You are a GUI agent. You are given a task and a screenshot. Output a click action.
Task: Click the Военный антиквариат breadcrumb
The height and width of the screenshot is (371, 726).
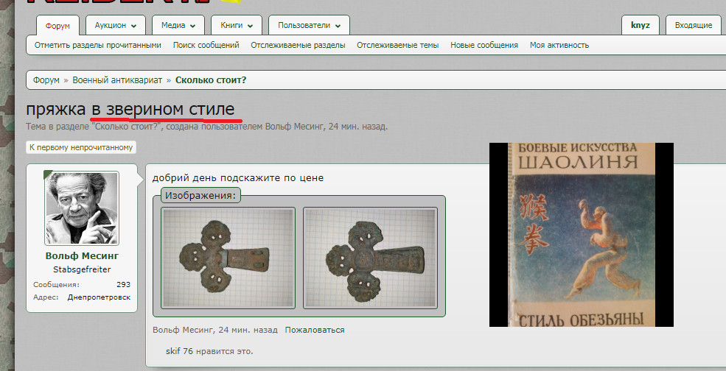point(117,80)
